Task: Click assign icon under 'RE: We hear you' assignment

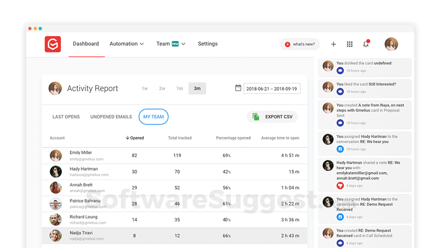Action: pos(340,149)
